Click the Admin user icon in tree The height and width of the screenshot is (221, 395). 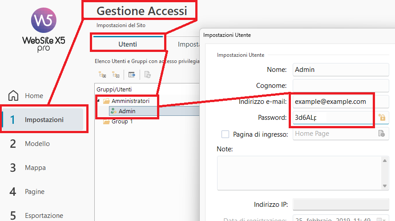(x=114, y=111)
